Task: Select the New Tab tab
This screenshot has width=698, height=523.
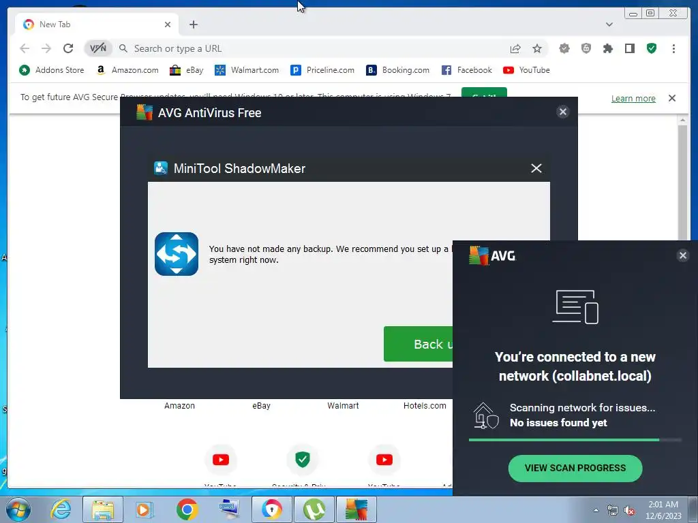Action: click(x=97, y=25)
